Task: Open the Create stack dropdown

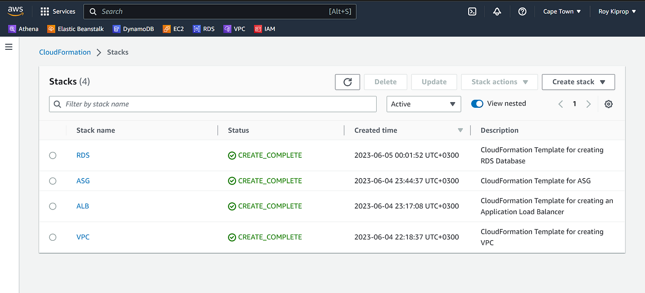Action: pos(578,82)
